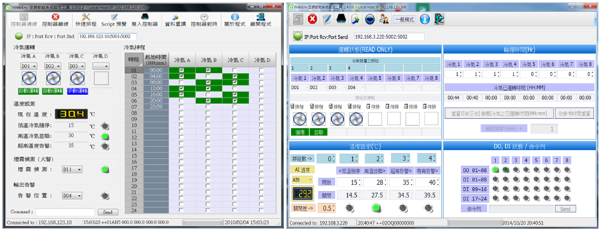
Task: Check 冷氣 D checkbox for period 05
Action: (261, 95)
